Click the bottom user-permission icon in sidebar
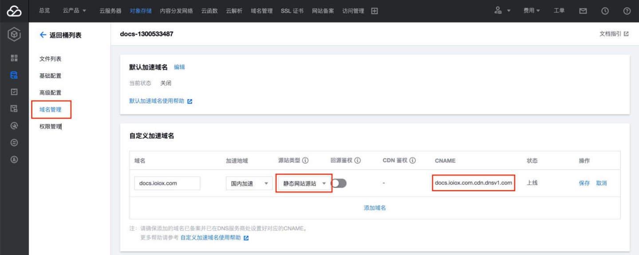Image resolution: width=639 pixels, height=255 pixels. click(14, 159)
